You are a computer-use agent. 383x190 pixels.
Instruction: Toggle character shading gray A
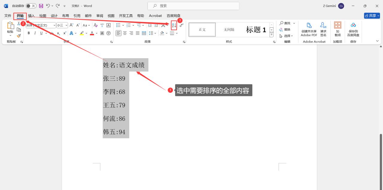pos(102,33)
